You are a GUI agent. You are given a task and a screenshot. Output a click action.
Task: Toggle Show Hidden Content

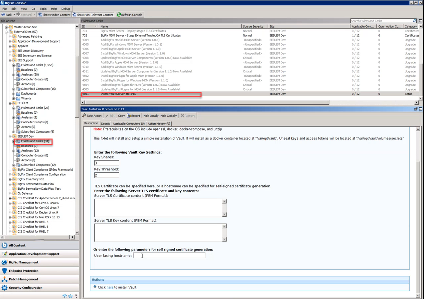54,15
